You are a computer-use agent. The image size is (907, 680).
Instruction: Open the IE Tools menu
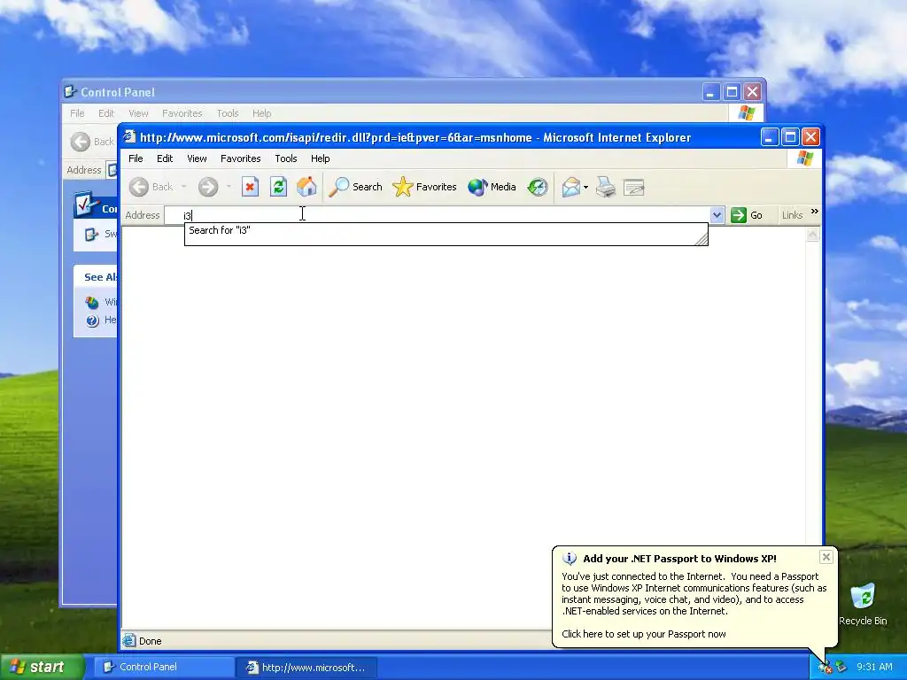click(286, 158)
